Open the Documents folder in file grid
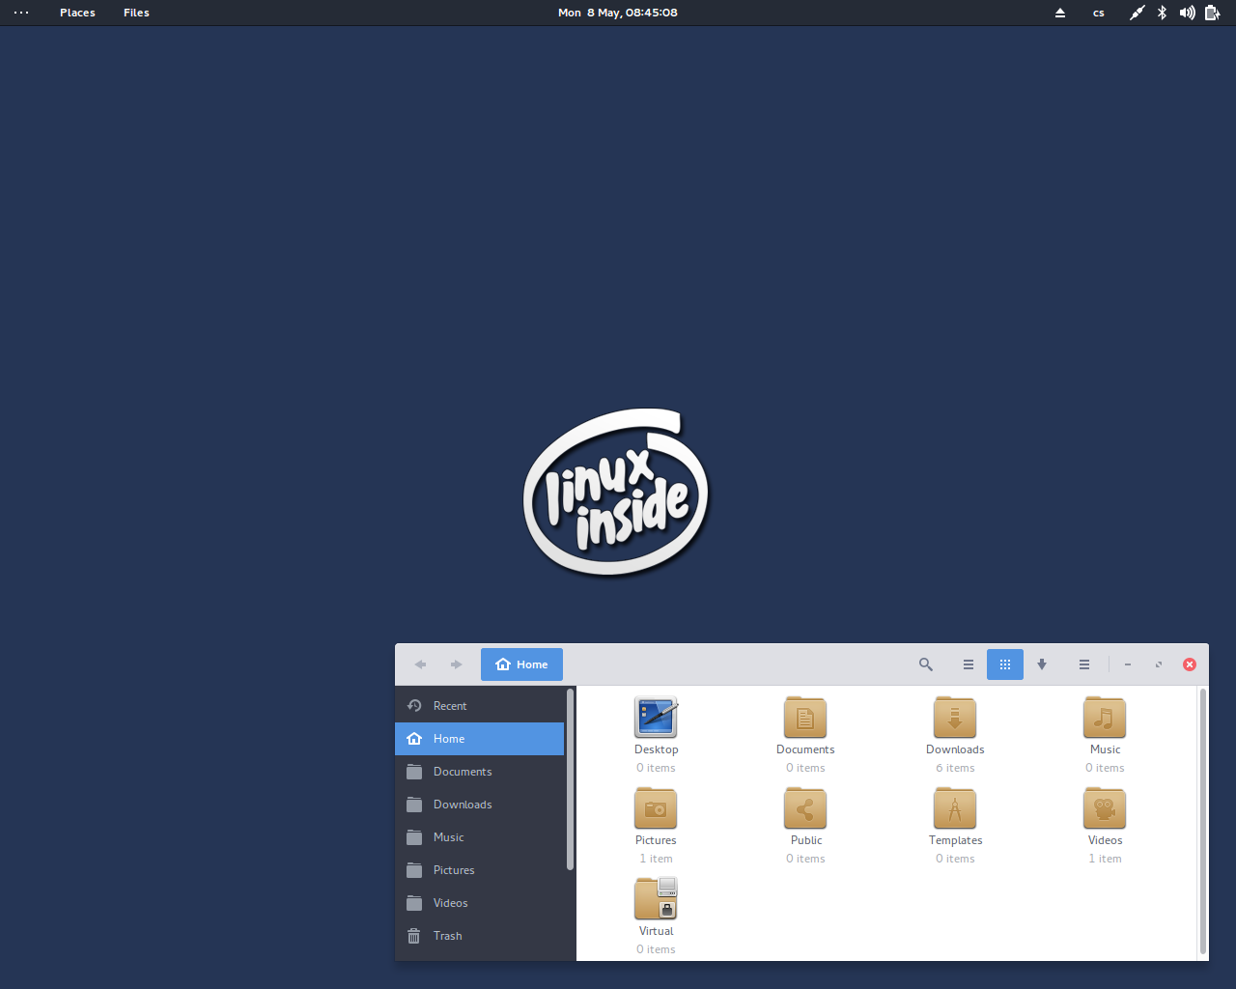 pos(805,718)
